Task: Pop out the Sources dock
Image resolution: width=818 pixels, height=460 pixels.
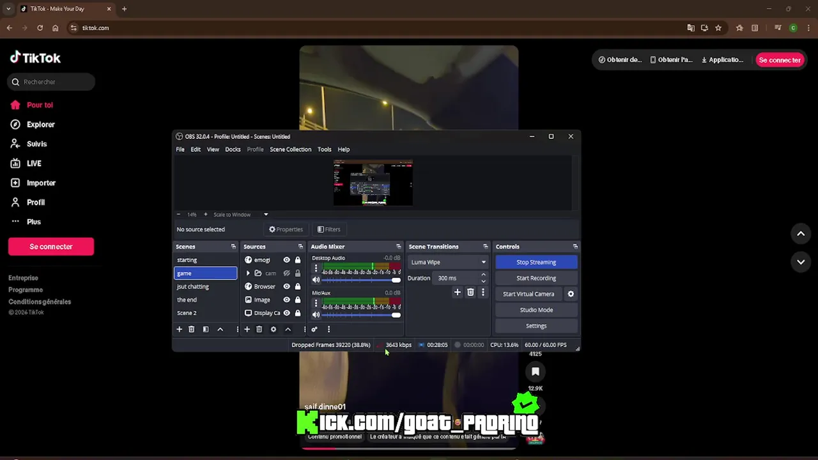Action: tap(300, 247)
